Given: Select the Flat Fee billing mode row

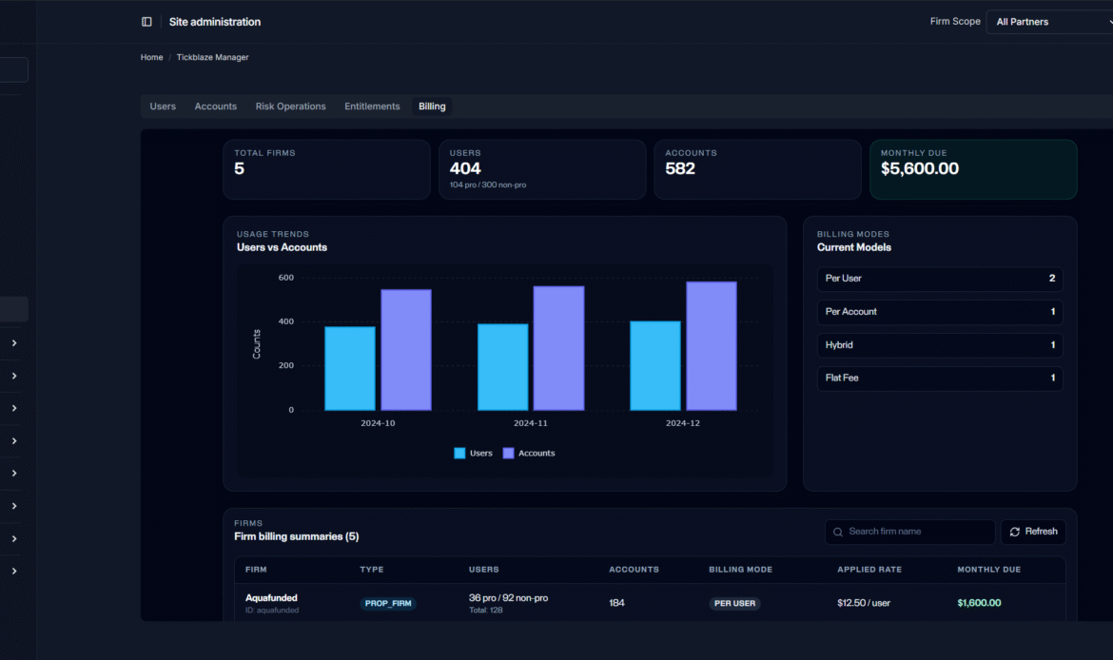Looking at the screenshot, I should click(939, 379).
